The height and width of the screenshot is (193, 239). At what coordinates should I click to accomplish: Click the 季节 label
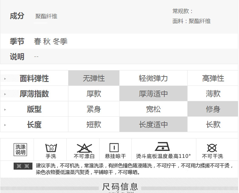[17, 41]
